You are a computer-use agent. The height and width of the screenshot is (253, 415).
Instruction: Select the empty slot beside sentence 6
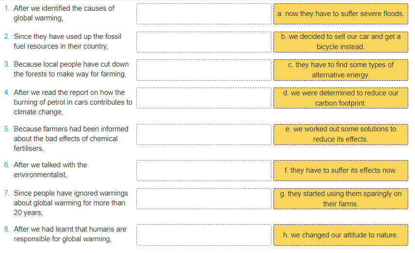204,170
